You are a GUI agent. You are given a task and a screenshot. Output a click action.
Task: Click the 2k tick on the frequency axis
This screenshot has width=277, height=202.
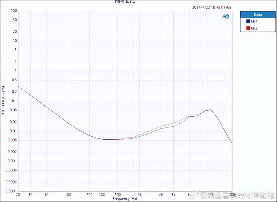(x=161, y=195)
